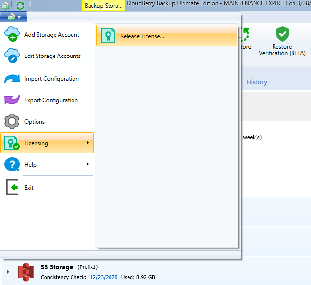Viewport: 311px width, 285px height.
Task: Click S3 Storage name text
Action: tap(57, 267)
